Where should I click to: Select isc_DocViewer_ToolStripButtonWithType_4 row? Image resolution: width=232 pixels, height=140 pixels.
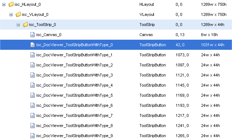(x=116, y=85)
